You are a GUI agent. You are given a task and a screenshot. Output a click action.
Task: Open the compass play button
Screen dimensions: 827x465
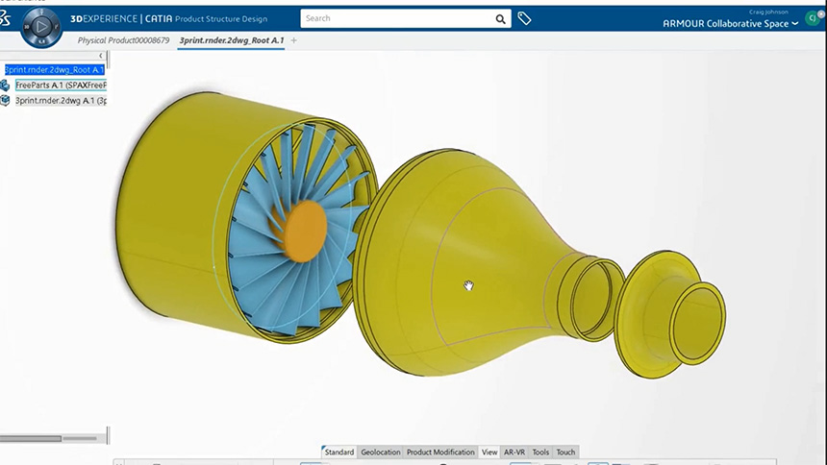pyautogui.click(x=41, y=26)
